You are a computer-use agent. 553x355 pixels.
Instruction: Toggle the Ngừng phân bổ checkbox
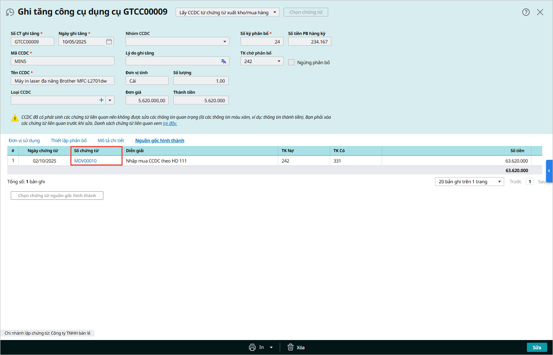[x=291, y=62]
